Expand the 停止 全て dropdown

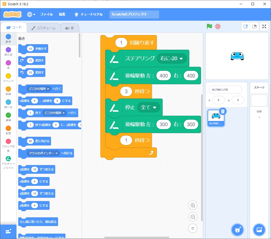pos(154,107)
